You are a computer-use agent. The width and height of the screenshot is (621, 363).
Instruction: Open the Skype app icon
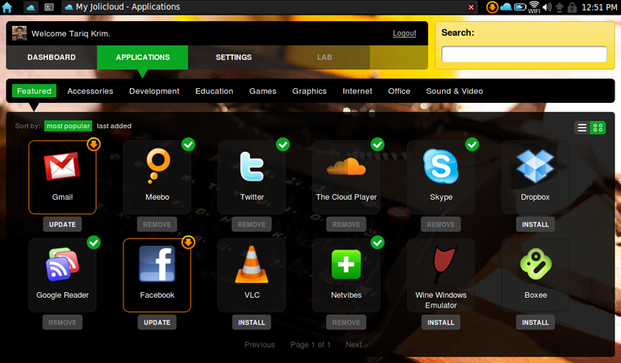(x=440, y=166)
